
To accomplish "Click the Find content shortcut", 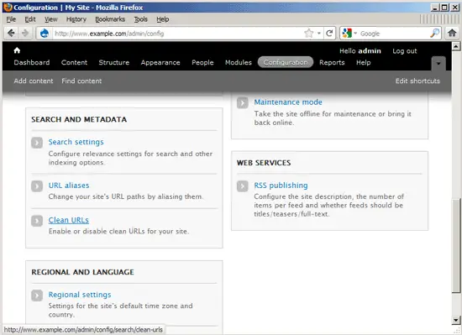I will point(81,81).
